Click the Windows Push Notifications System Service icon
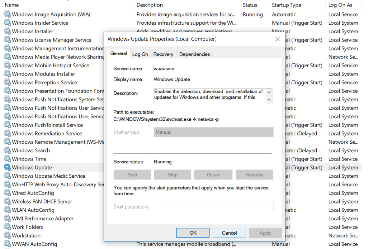 8,99
